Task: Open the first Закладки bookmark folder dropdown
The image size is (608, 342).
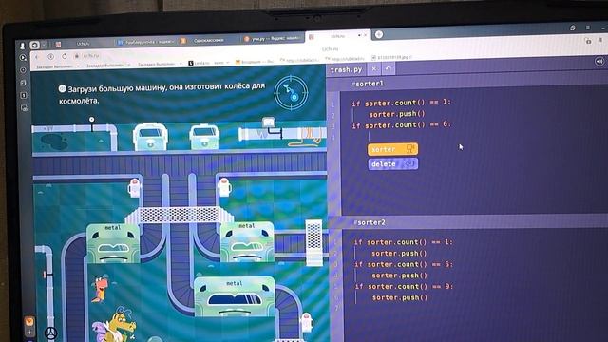Action: point(57,66)
